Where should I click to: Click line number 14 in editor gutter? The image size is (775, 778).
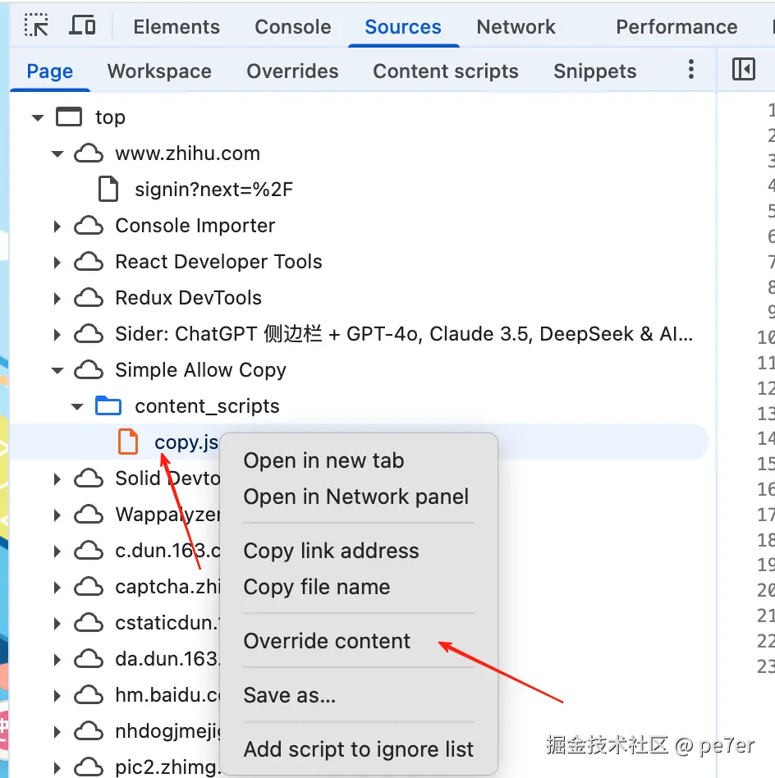[x=766, y=438]
